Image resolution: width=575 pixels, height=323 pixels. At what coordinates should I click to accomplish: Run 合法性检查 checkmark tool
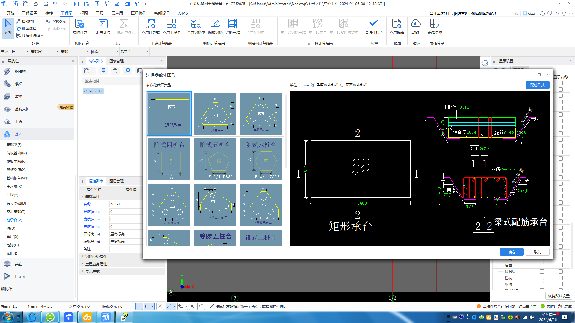click(374, 27)
